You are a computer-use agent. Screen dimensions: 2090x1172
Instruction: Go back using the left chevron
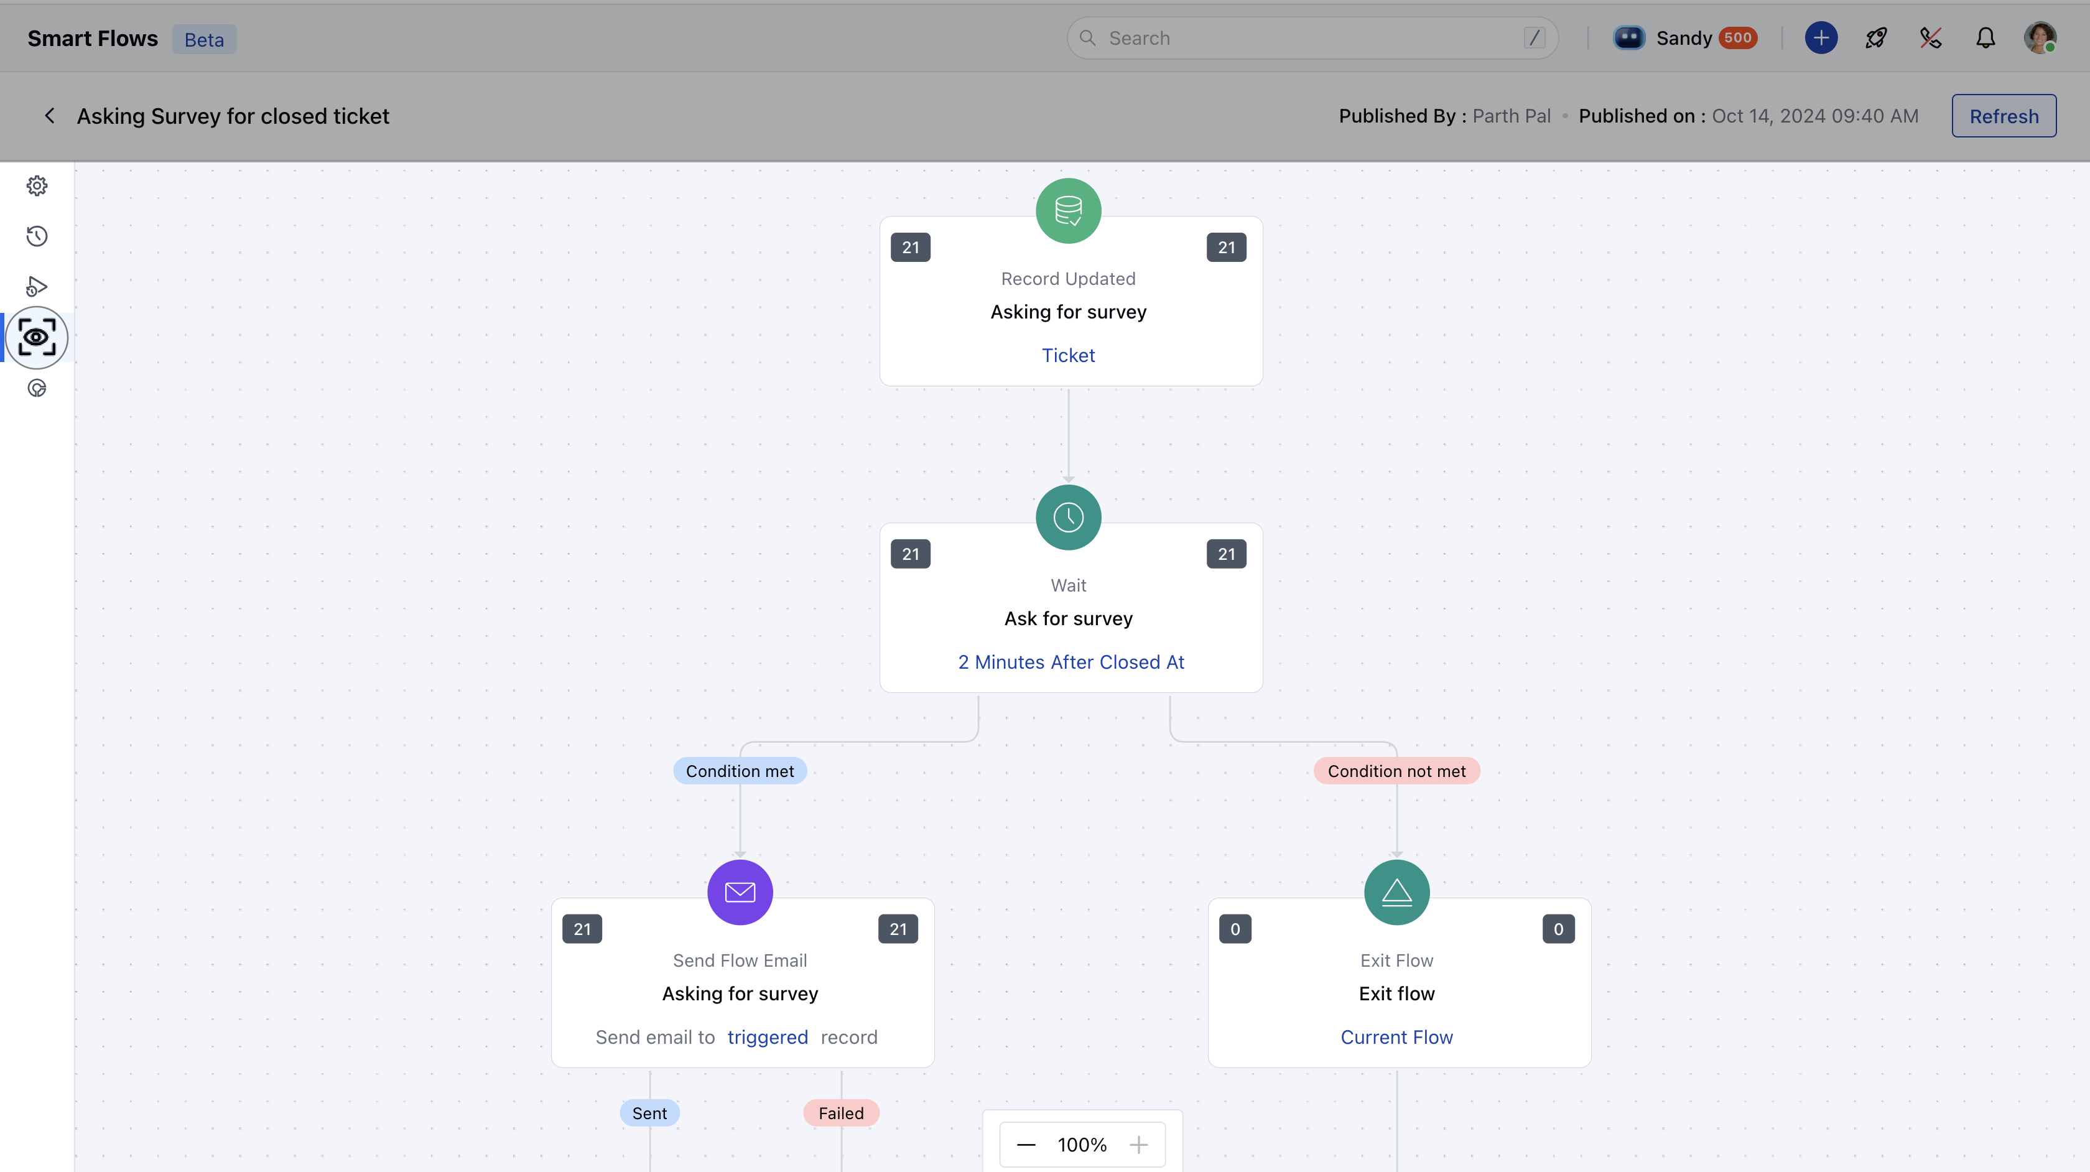(x=50, y=116)
